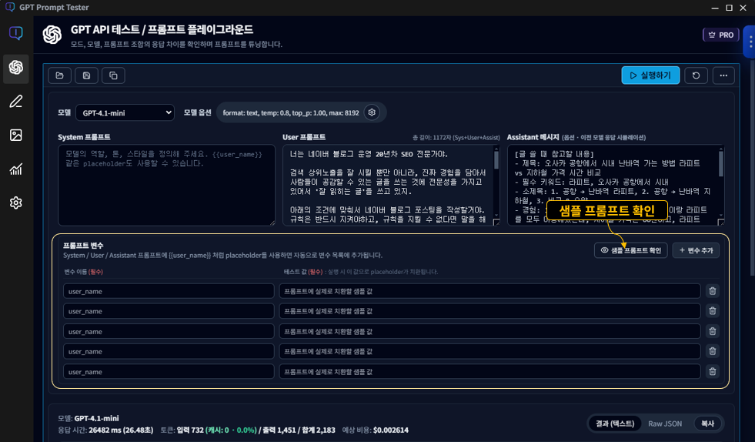
Task: Click the fifth test value input field
Action: tap(489, 371)
